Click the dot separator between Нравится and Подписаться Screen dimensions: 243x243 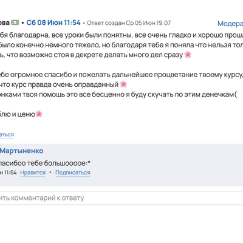coord(50,173)
